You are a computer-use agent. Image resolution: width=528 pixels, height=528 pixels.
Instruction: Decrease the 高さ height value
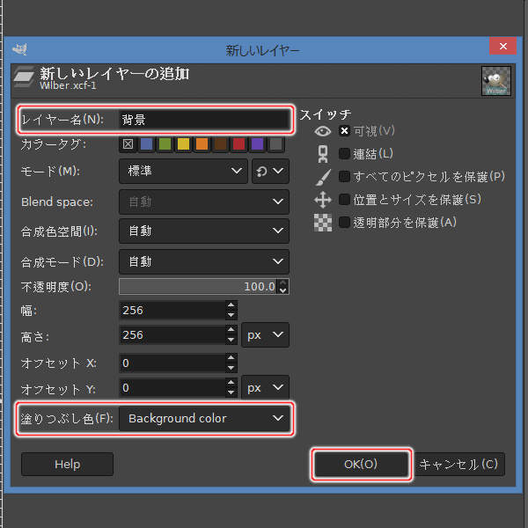pos(231,340)
